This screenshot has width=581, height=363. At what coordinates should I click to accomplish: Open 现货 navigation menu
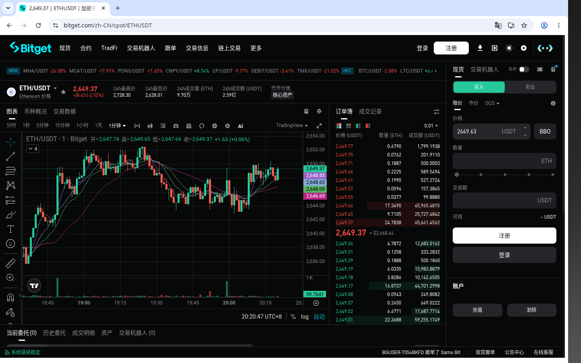[x=65, y=48]
